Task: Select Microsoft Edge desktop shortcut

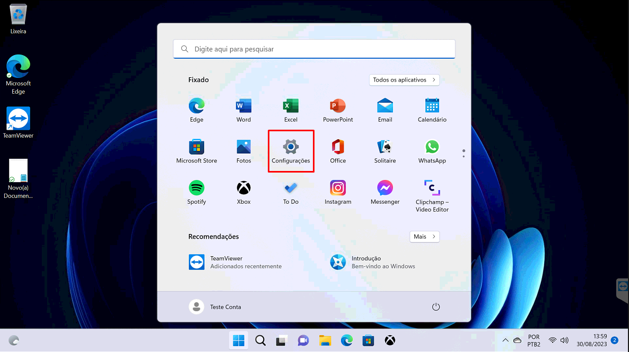Action: [18, 75]
